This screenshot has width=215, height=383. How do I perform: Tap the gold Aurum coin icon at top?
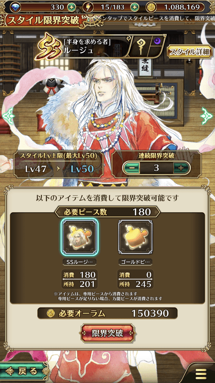(x=150, y=7)
